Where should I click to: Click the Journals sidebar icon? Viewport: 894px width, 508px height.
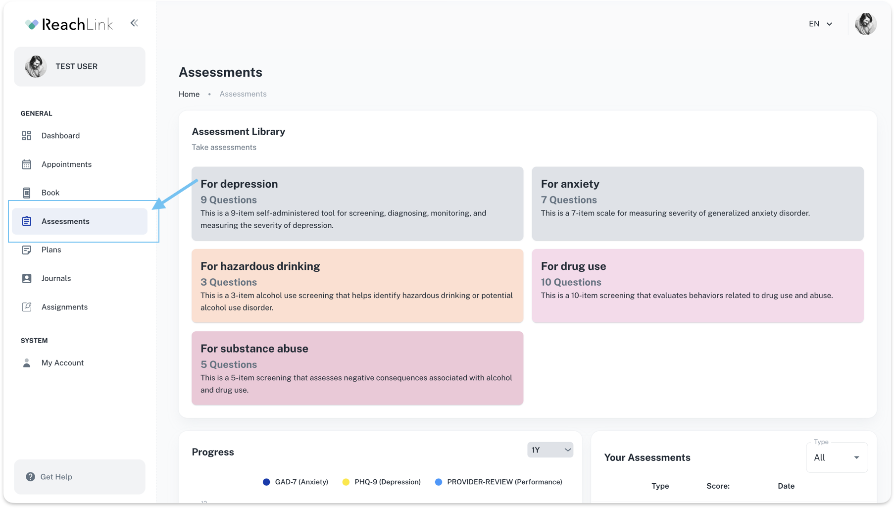coord(27,278)
